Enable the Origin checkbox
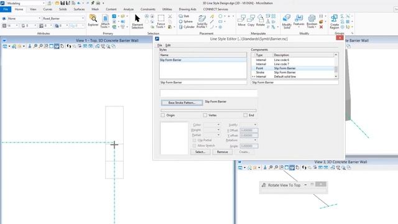This screenshot has height=224, width=398. (163, 115)
